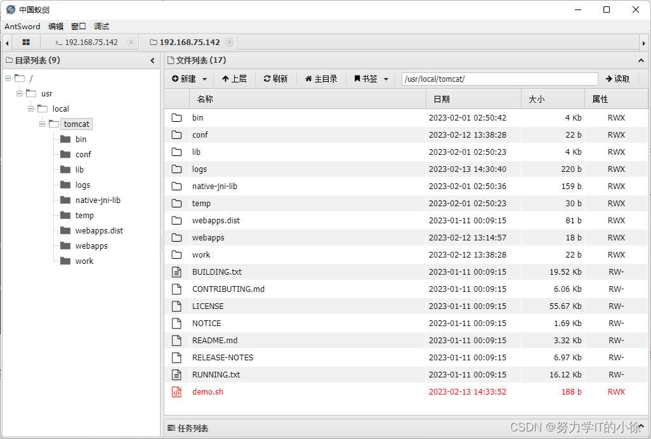Click native-jni-lib folder icon in file list
Viewport: 651px width, 439px height.
[x=176, y=187]
